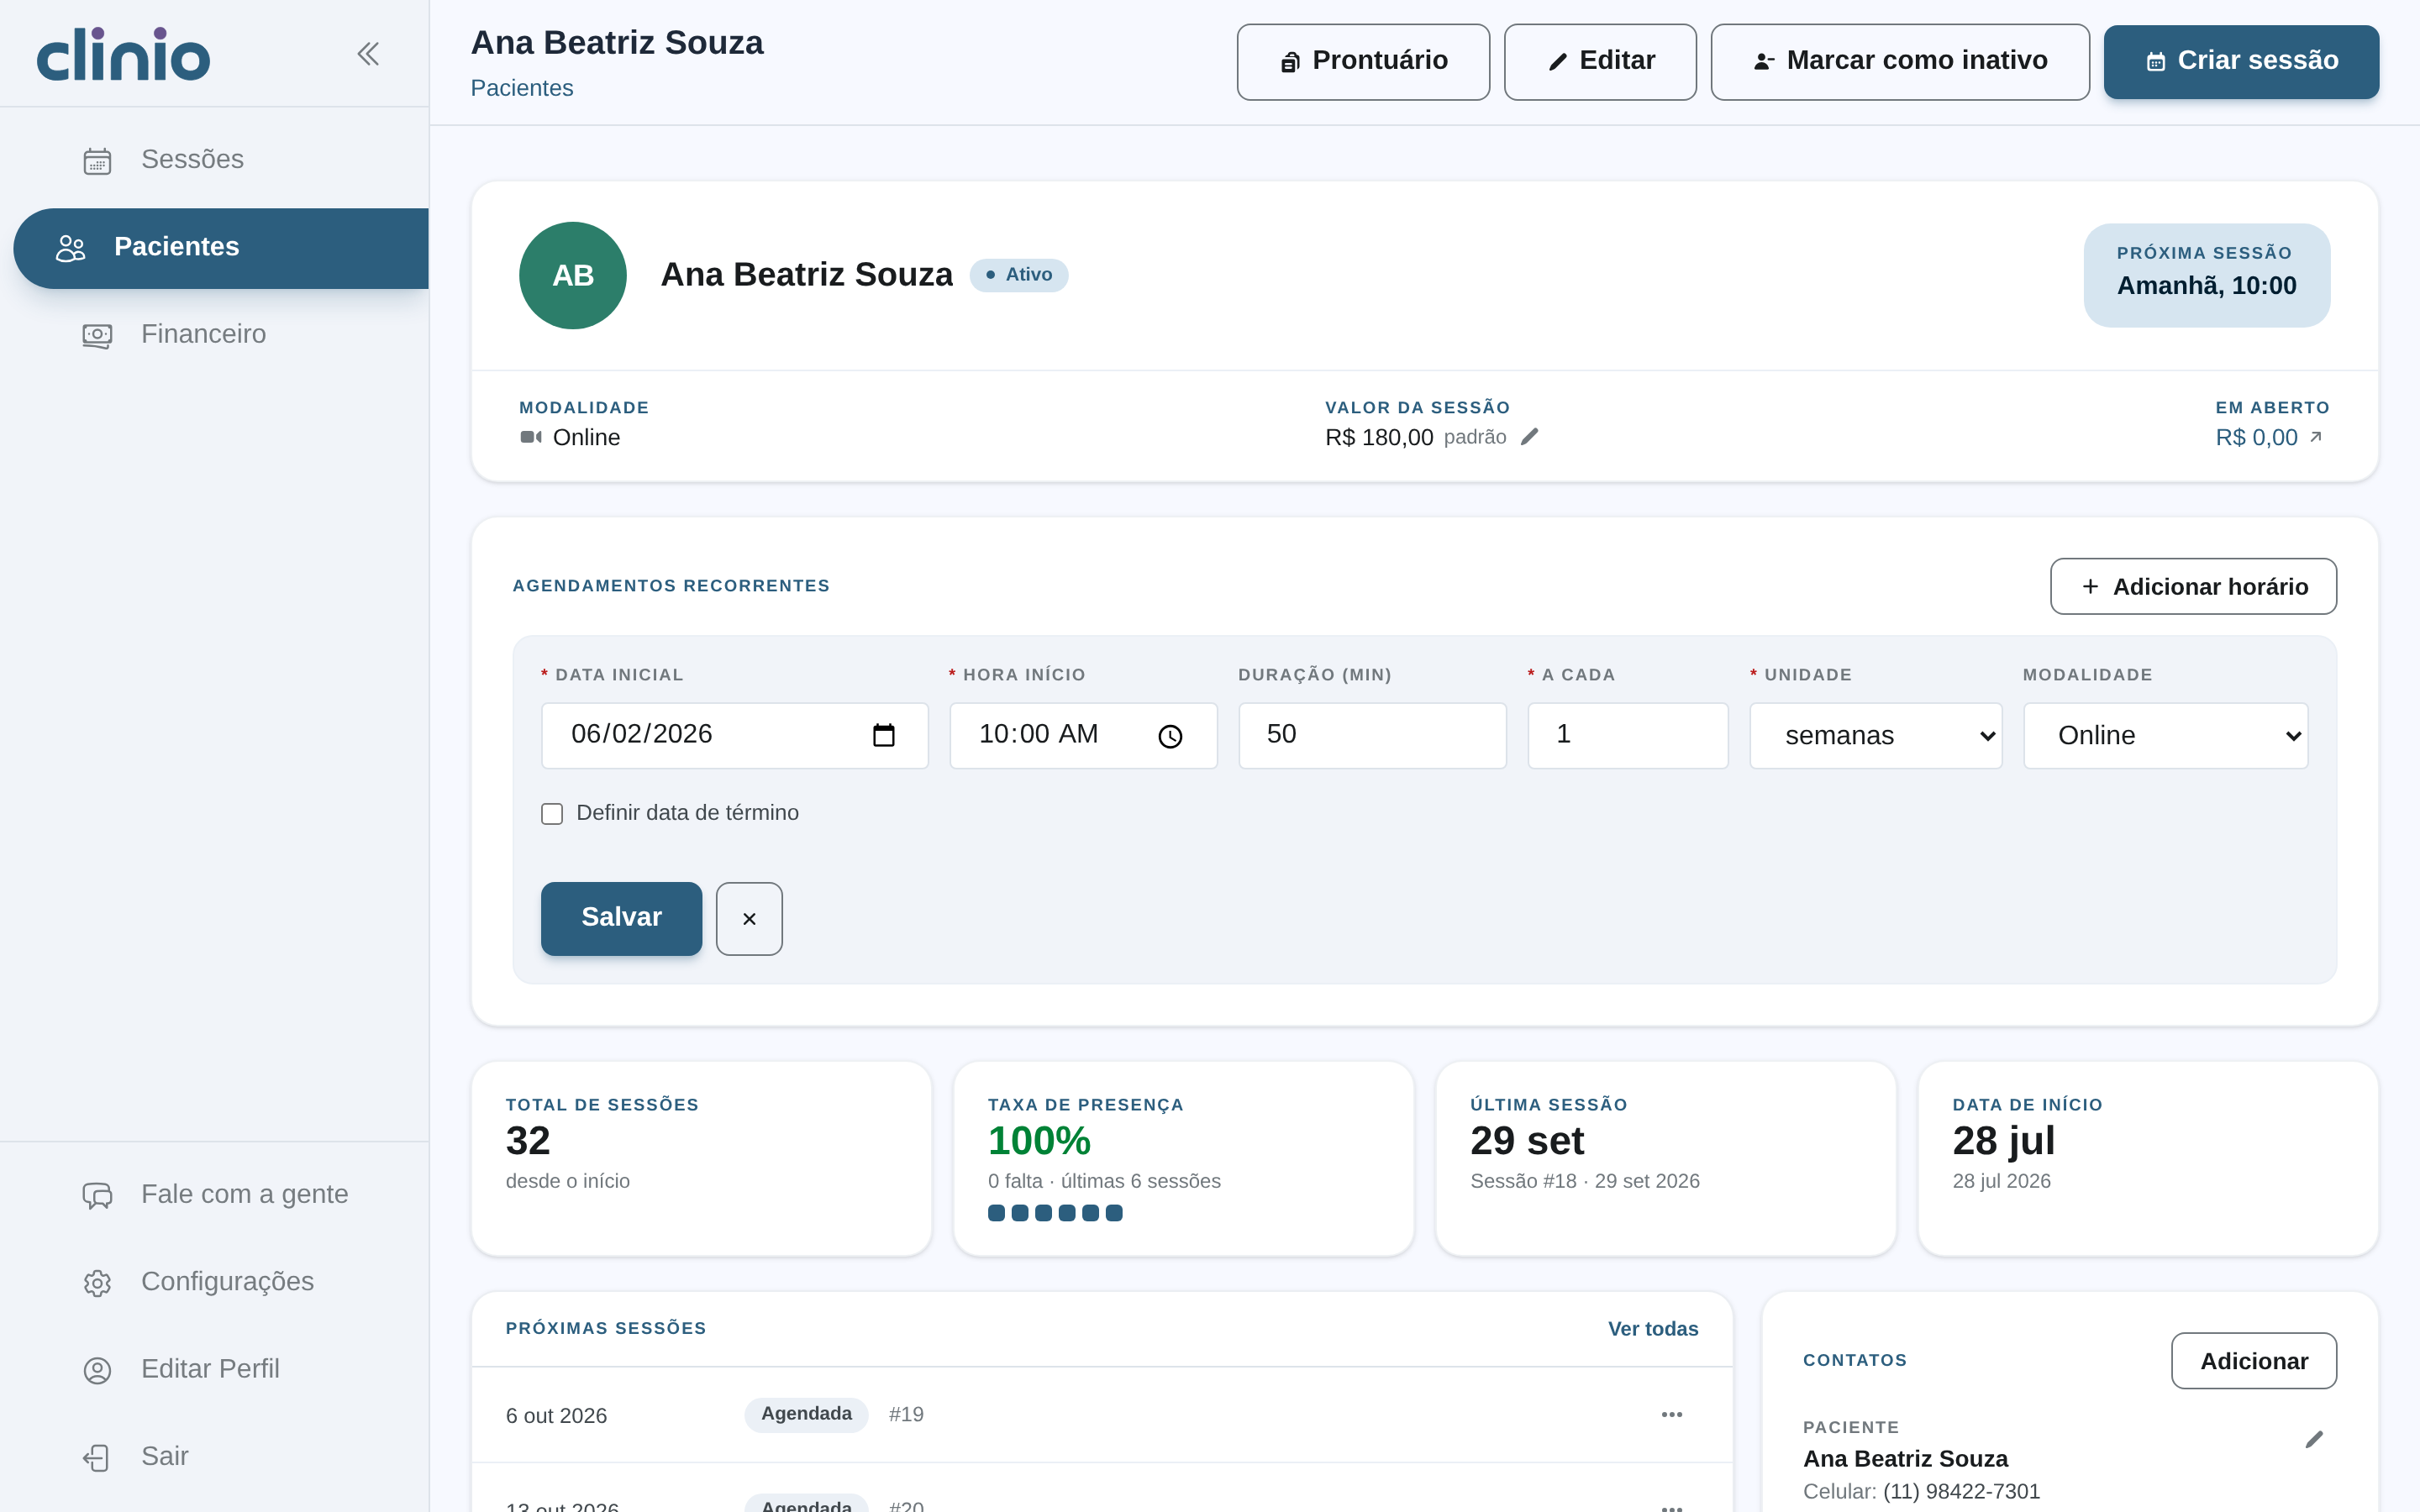Click the Sair logout icon
The height and width of the screenshot is (1512, 2420).
point(97,1457)
